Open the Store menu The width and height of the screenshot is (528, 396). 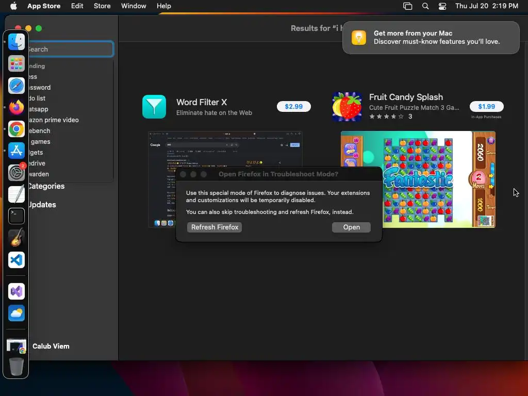click(x=102, y=6)
